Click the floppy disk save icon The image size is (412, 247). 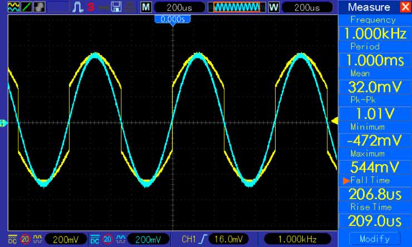(x=116, y=7)
